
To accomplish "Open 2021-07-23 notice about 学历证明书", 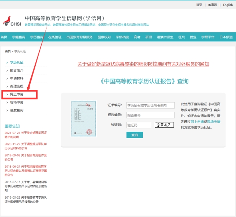I will click(26, 135).
